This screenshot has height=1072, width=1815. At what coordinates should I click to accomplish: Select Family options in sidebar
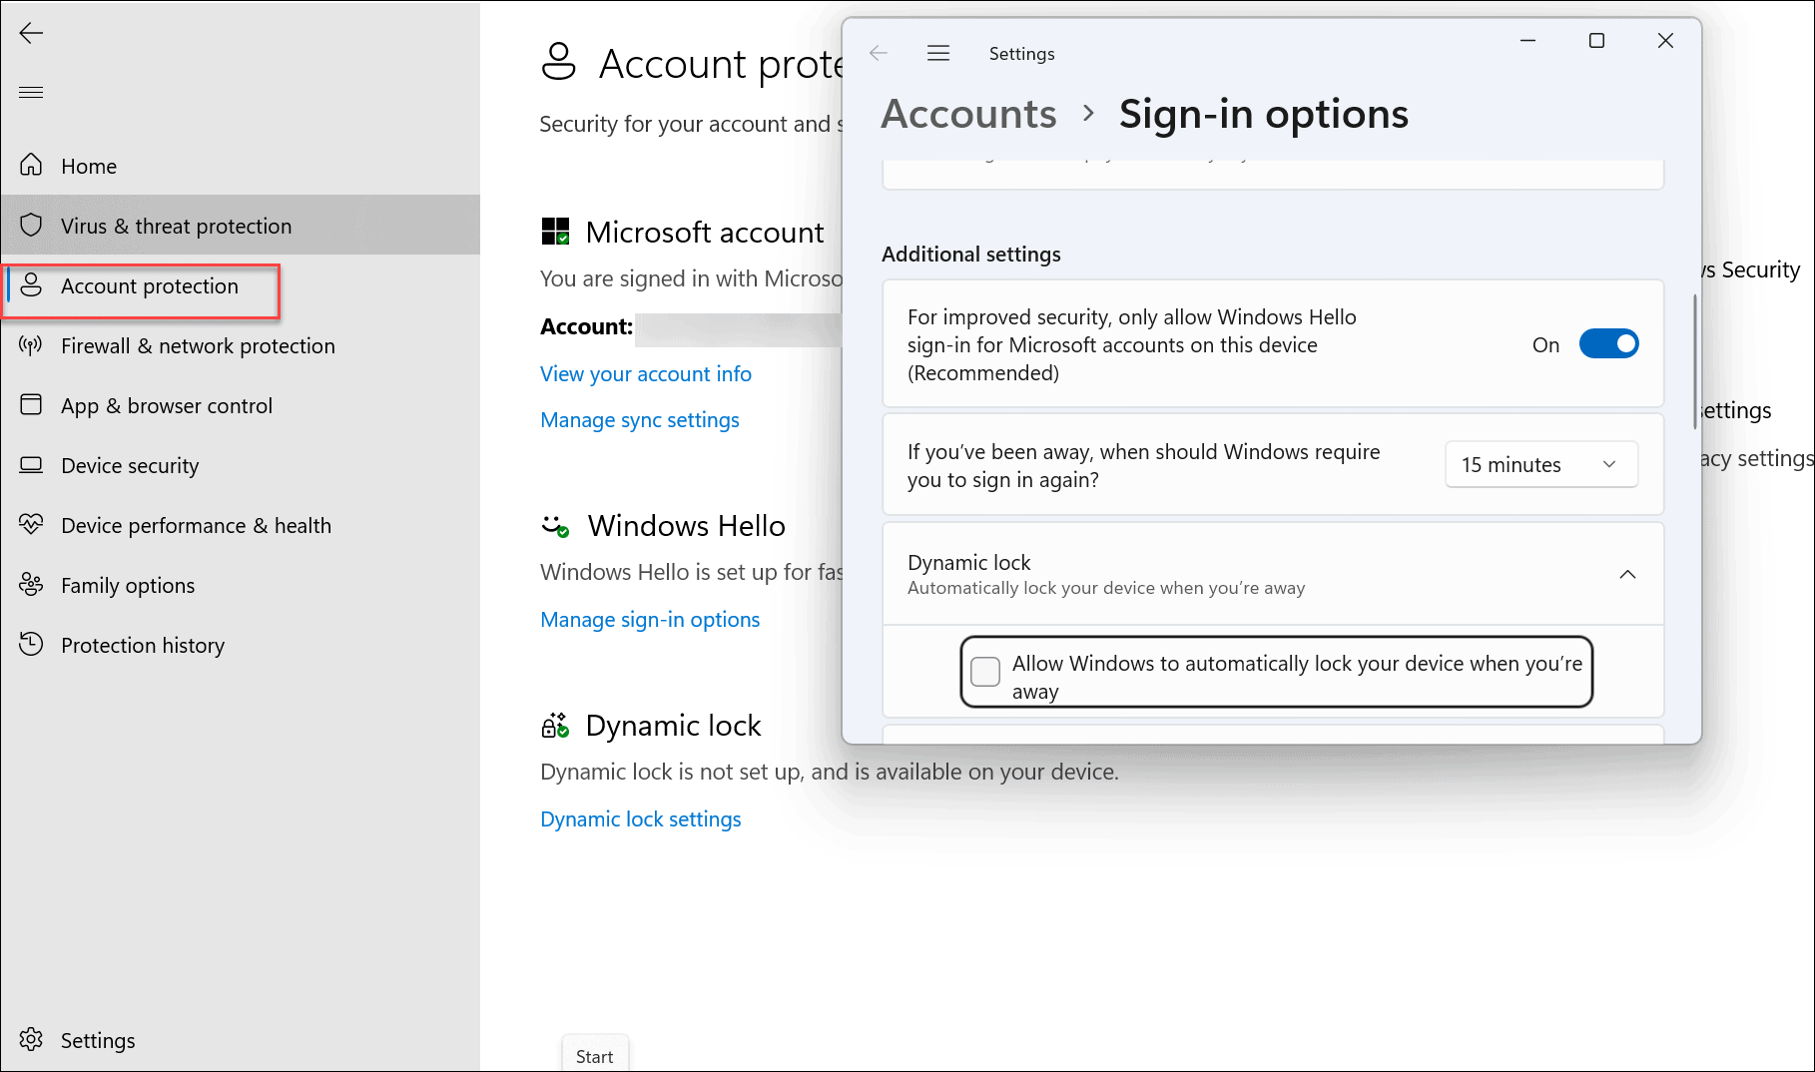click(127, 585)
